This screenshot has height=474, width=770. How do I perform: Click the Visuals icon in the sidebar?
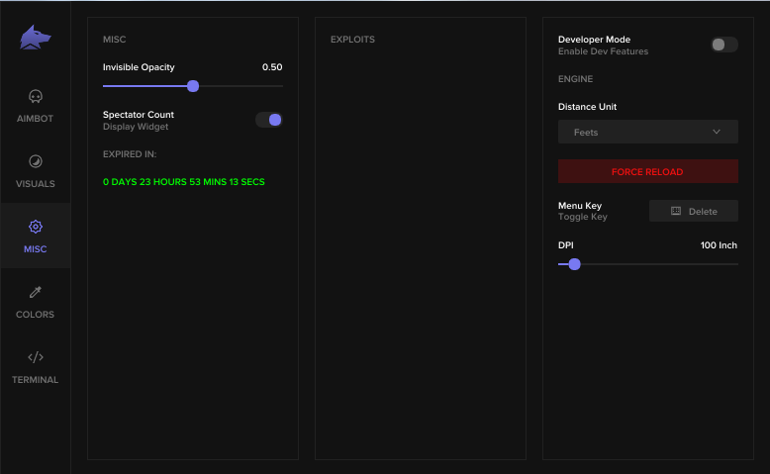click(x=36, y=162)
